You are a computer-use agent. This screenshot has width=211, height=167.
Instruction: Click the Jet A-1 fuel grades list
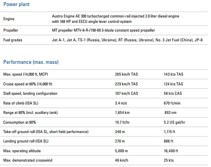(x=127, y=40)
